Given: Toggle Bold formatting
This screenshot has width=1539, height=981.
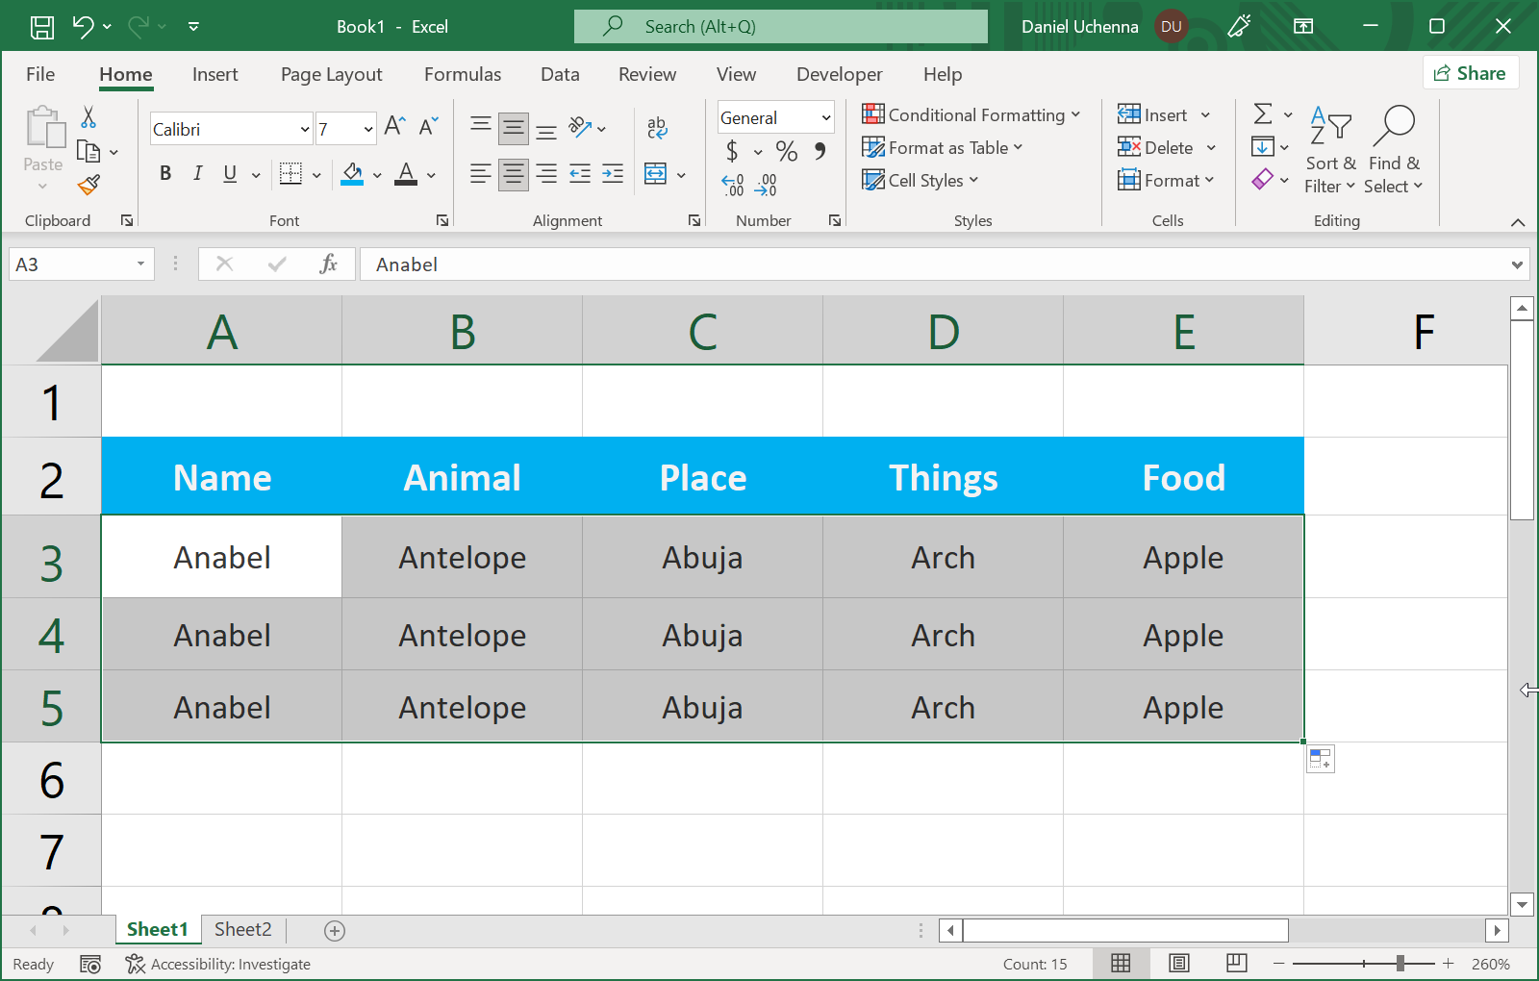Looking at the screenshot, I should pyautogui.click(x=165, y=174).
